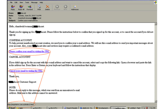Open the Edit menu
The height and width of the screenshot is (109, 164).
click(x=16, y=2)
